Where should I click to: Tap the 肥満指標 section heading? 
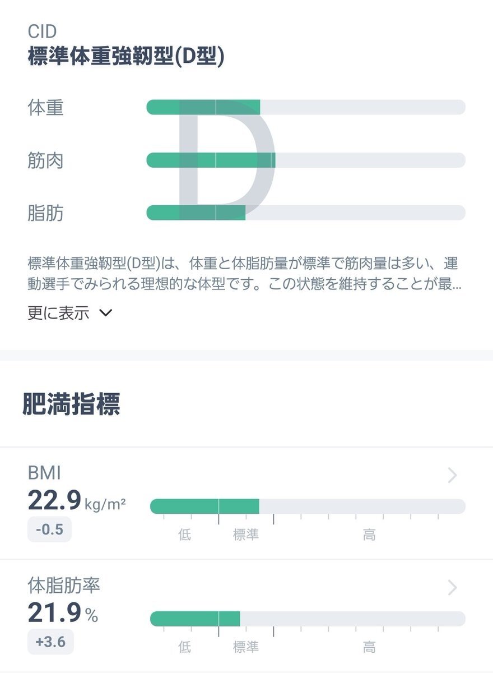click(71, 405)
